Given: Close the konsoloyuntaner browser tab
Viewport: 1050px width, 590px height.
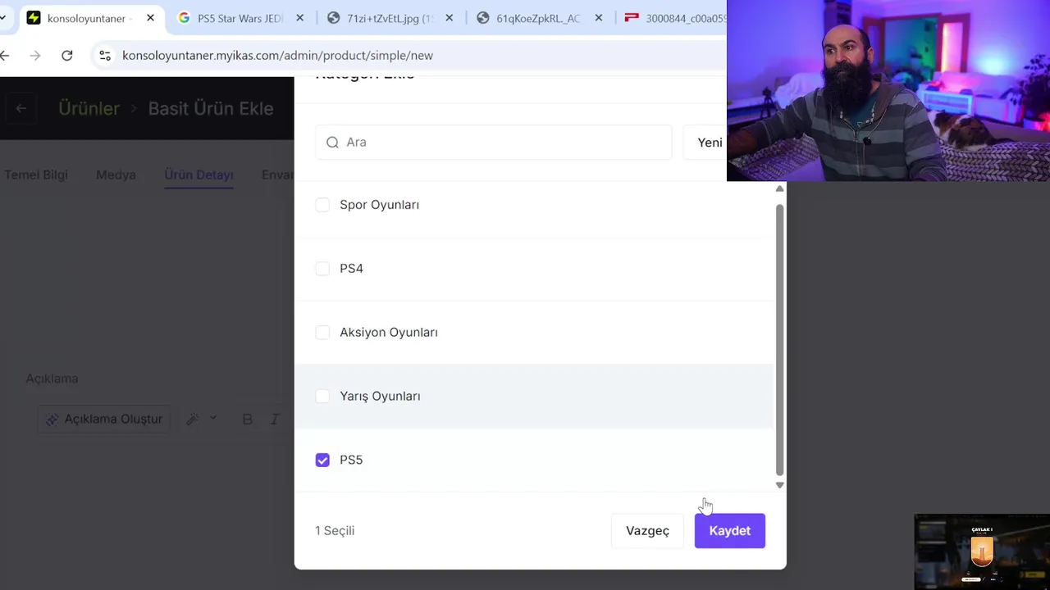Looking at the screenshot, I should 150,18.
